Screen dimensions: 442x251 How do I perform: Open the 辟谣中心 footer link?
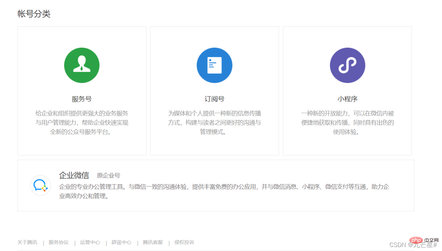[121, 242]
